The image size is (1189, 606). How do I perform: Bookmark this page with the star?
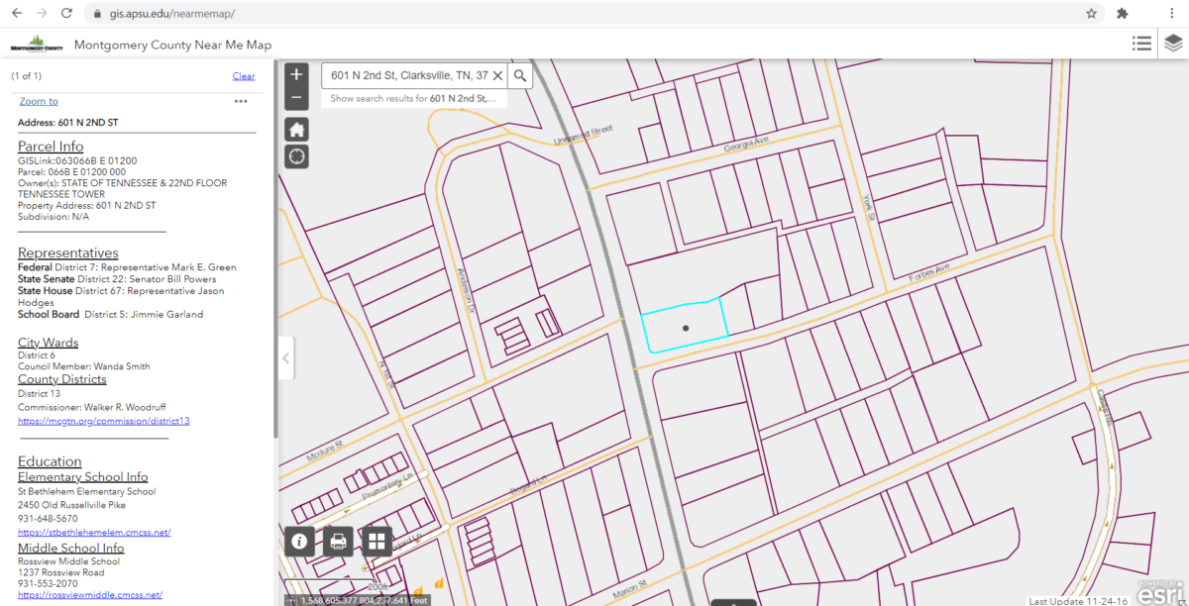[x=1091, y=14]
